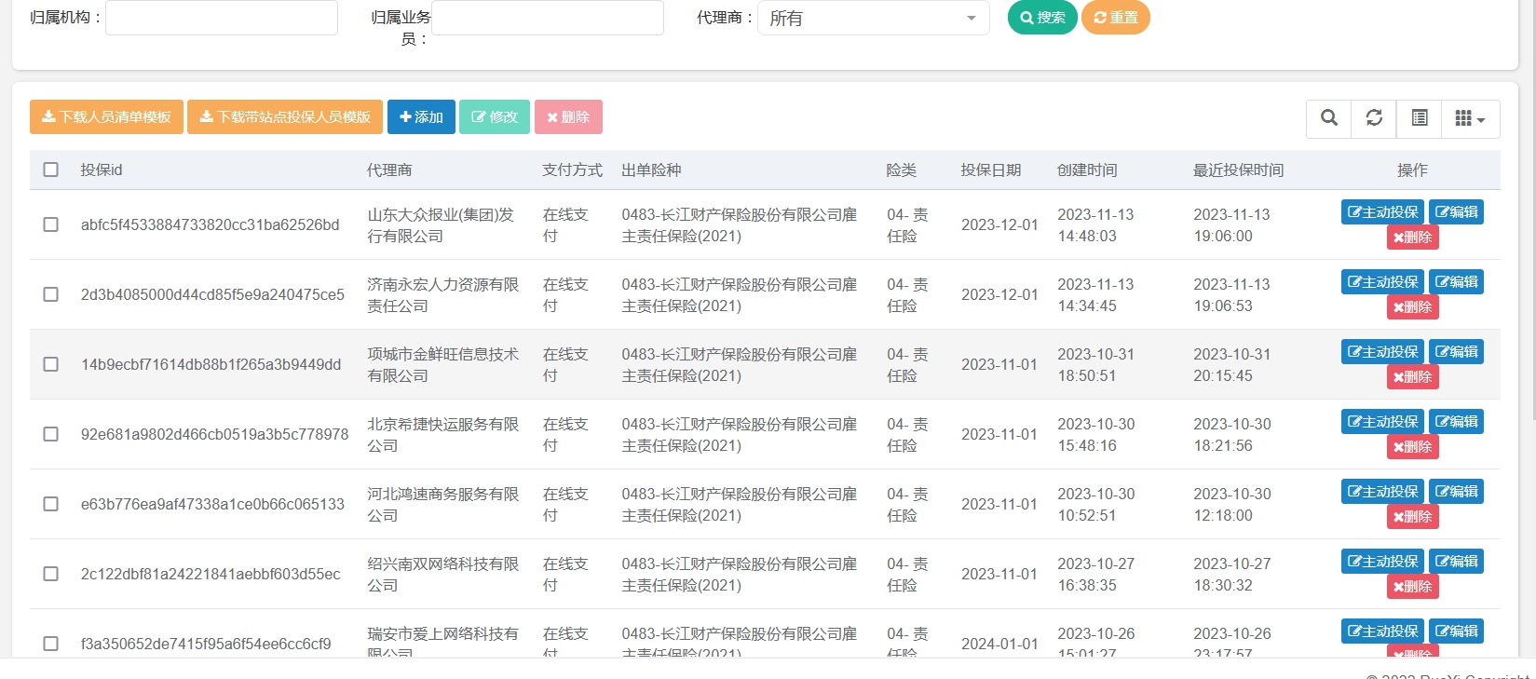Check the row e63b776ea9af47338a1ce0b66c065133
1536x679 pixels.
coord(50,504)
